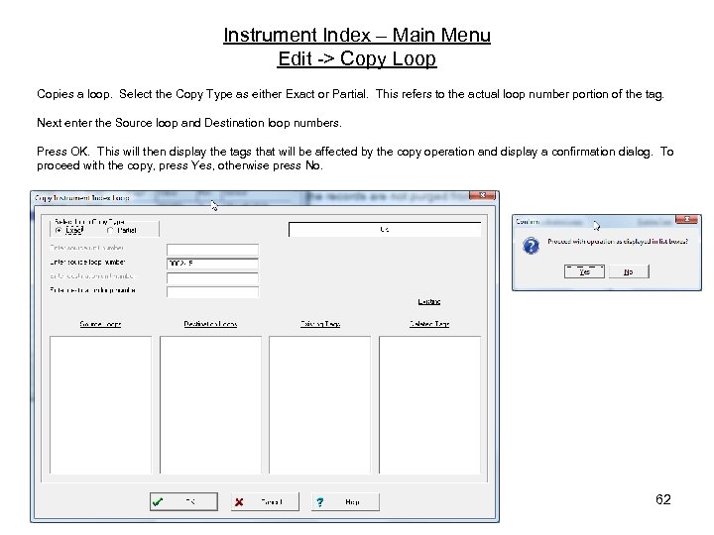Click inside the Destination Loops list box
Screen dimensions: 714x535
(210, 405)
